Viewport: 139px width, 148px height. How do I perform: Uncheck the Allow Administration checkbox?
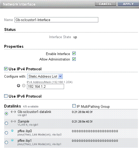74,59
